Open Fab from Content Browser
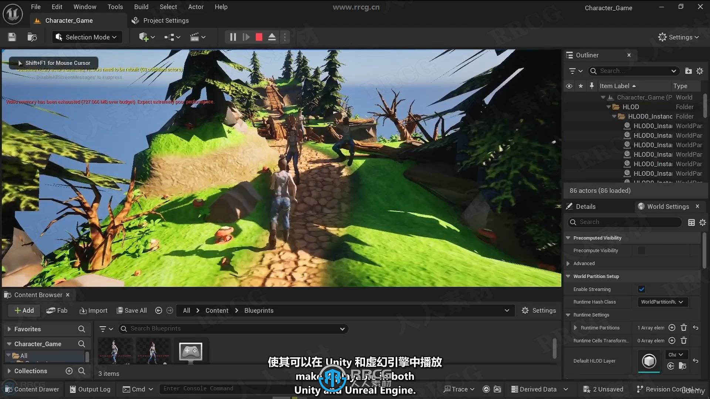Image resolution: width=710 pixels, height=399 pixels. [x=57, y=311]
